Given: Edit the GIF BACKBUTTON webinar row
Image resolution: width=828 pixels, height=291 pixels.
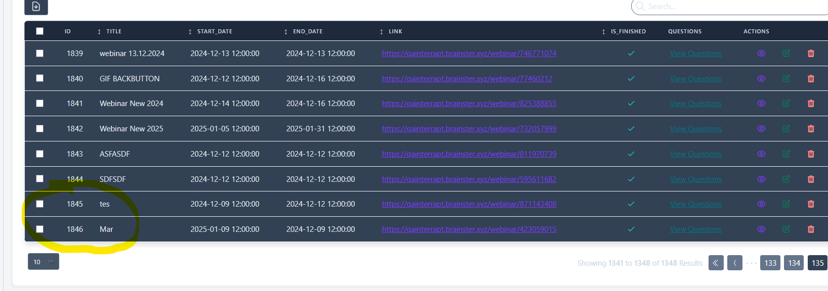Looking at the screenshot, I should tap(786, 79).
